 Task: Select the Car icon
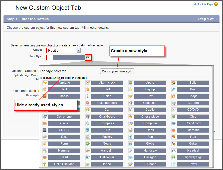tap(88, 110)
